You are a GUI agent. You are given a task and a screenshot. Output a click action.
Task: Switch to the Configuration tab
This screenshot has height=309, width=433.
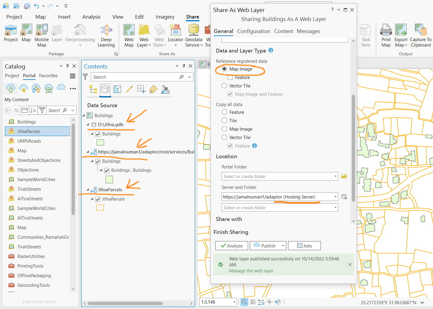[x=253, y=31]
